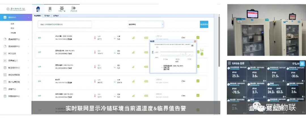Toggle 医用低温冰箱 (SXK-YQ-007) legend series
306x121 pixels.
click(172, 66)
